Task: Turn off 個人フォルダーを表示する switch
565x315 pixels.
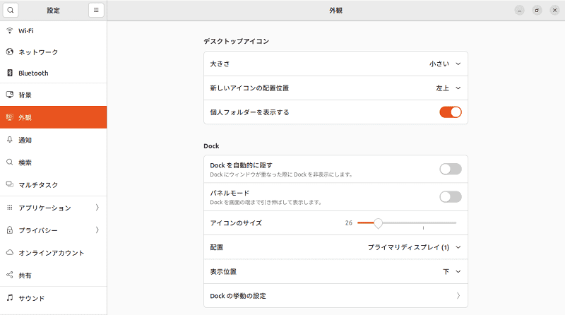Action: tap(451, 112)
